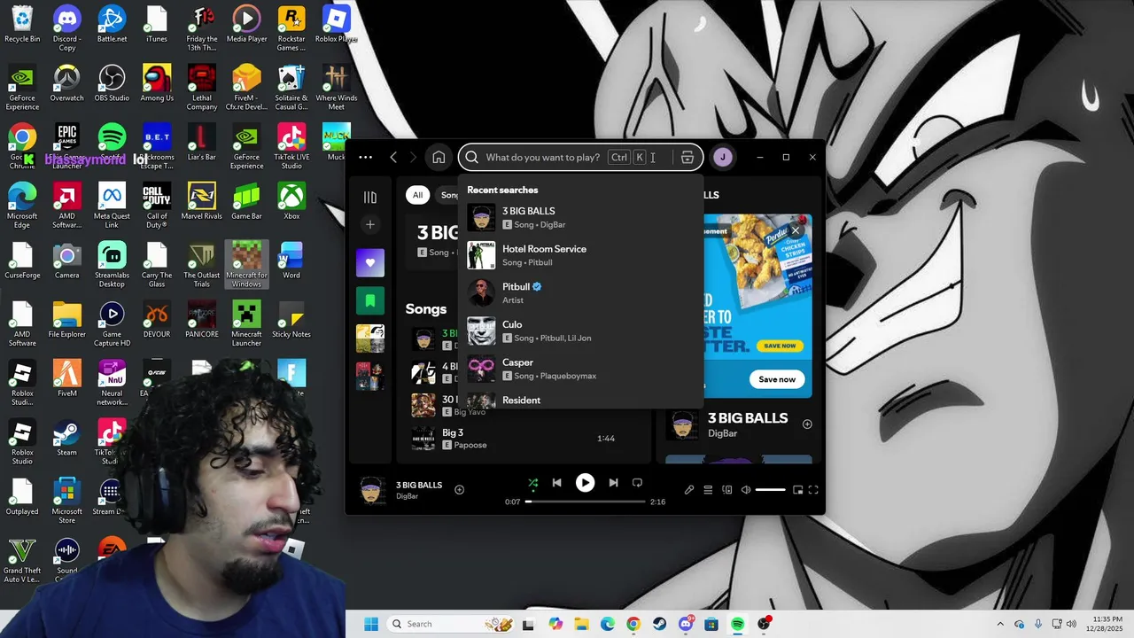Open the Spotify Home page
This screenshot has height=638, width=1134.
[x=439, y=158]
